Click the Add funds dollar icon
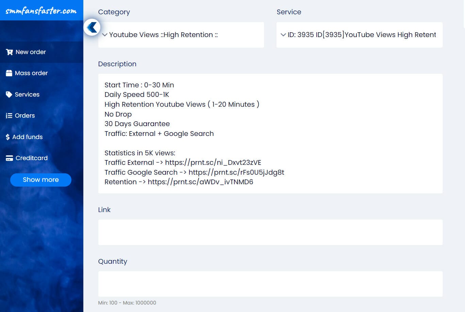Screen dimensions: 465x312 coord(8,137)
